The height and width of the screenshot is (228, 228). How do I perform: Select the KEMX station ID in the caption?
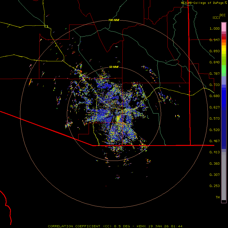click(141, 226)
